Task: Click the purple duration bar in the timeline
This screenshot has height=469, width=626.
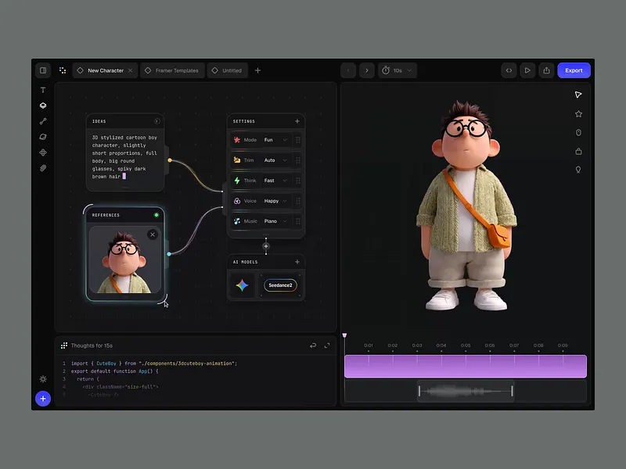Action: [466, 366]
